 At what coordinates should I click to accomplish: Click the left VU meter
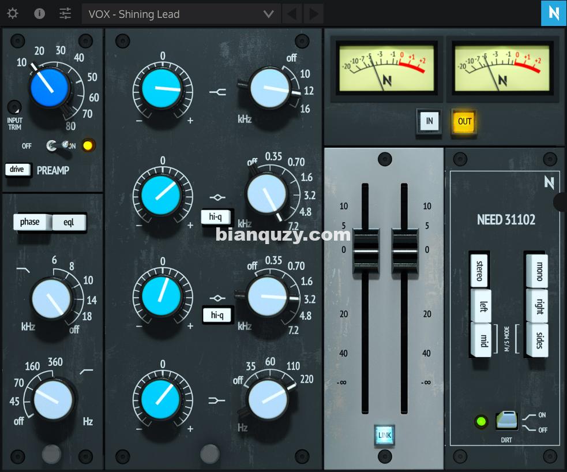(x=386, y=68)
